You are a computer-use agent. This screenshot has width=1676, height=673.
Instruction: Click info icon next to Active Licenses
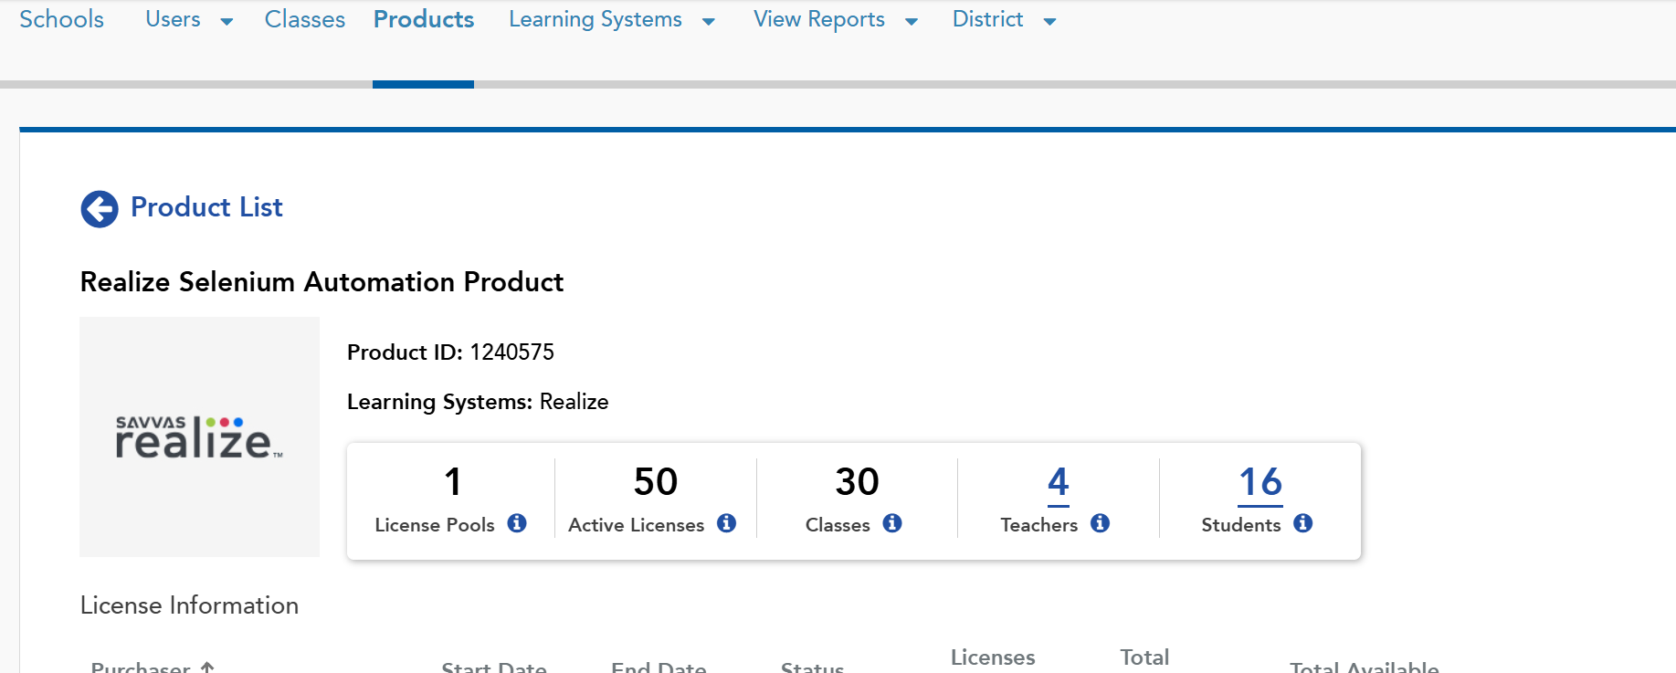[726, 523]
